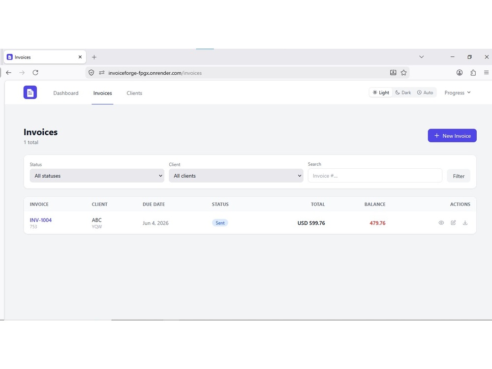Screen dimensions: 492x369
Task: Expand the Progress dropdown menu
Action: coord(458,92)
